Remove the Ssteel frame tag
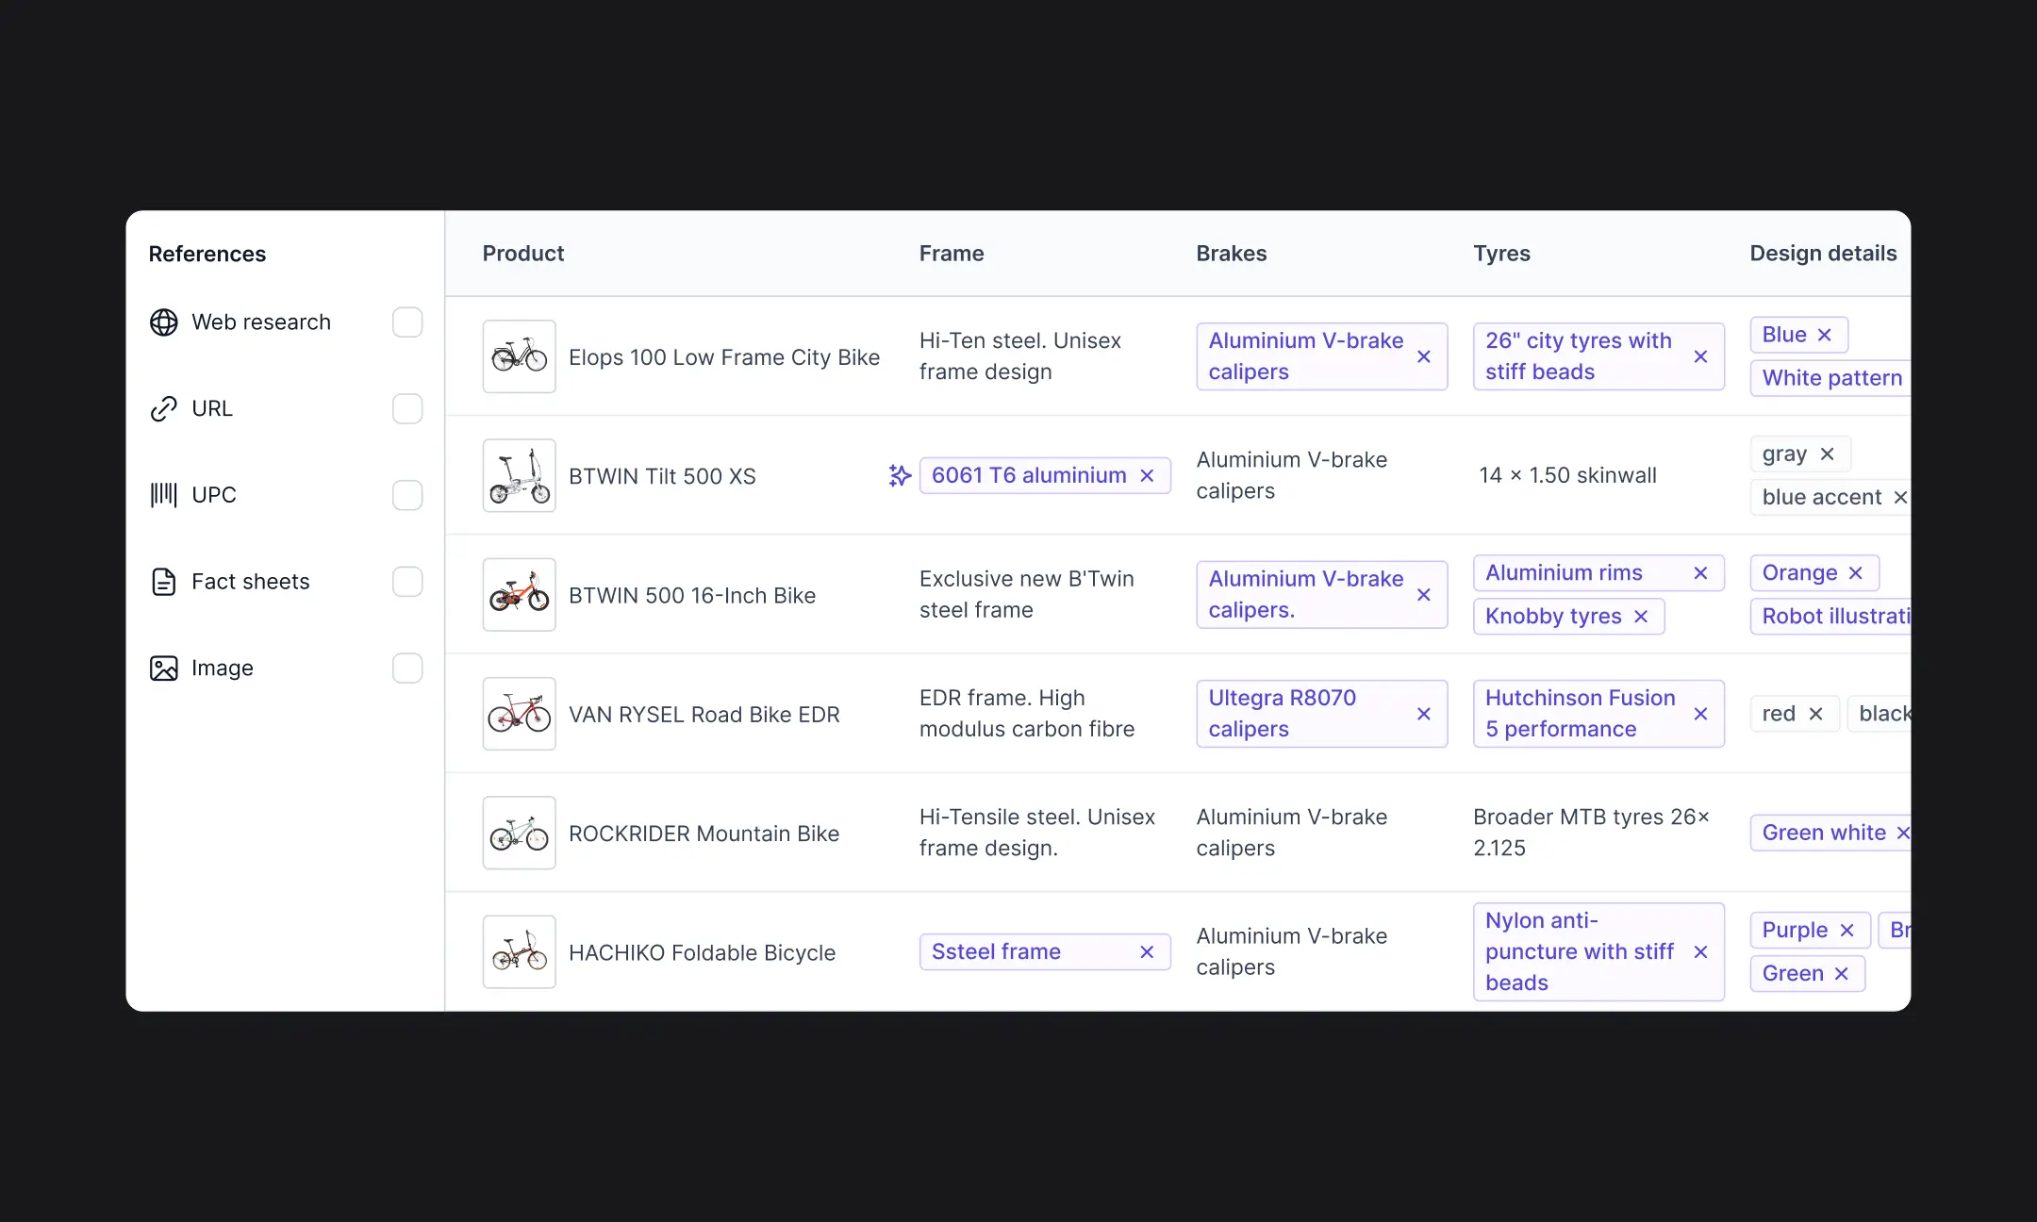Viewport: 2037px width, 1222px height. [1147, 952]
